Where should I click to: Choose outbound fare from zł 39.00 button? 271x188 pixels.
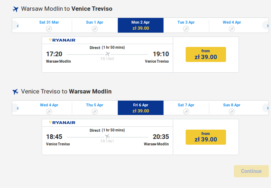point(206,54)
